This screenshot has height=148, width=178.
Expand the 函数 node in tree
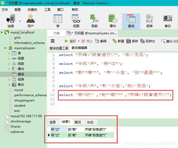(x=9, y=64)
